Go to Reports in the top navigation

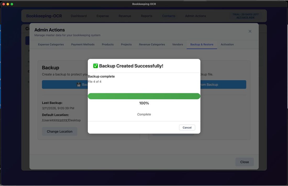146,16
